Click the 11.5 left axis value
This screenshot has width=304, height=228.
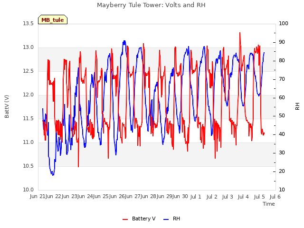[x=28, y=119]
